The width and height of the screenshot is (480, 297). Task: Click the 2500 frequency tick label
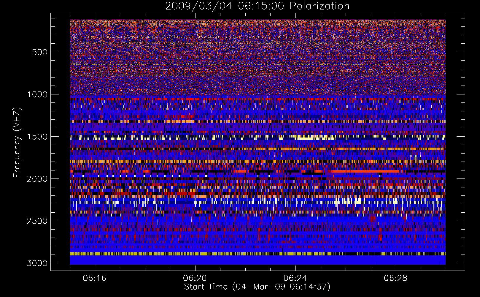click(37, 221)
